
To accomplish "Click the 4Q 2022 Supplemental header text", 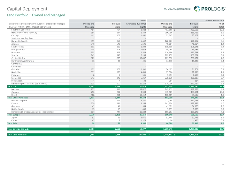I will coord(177,9).
